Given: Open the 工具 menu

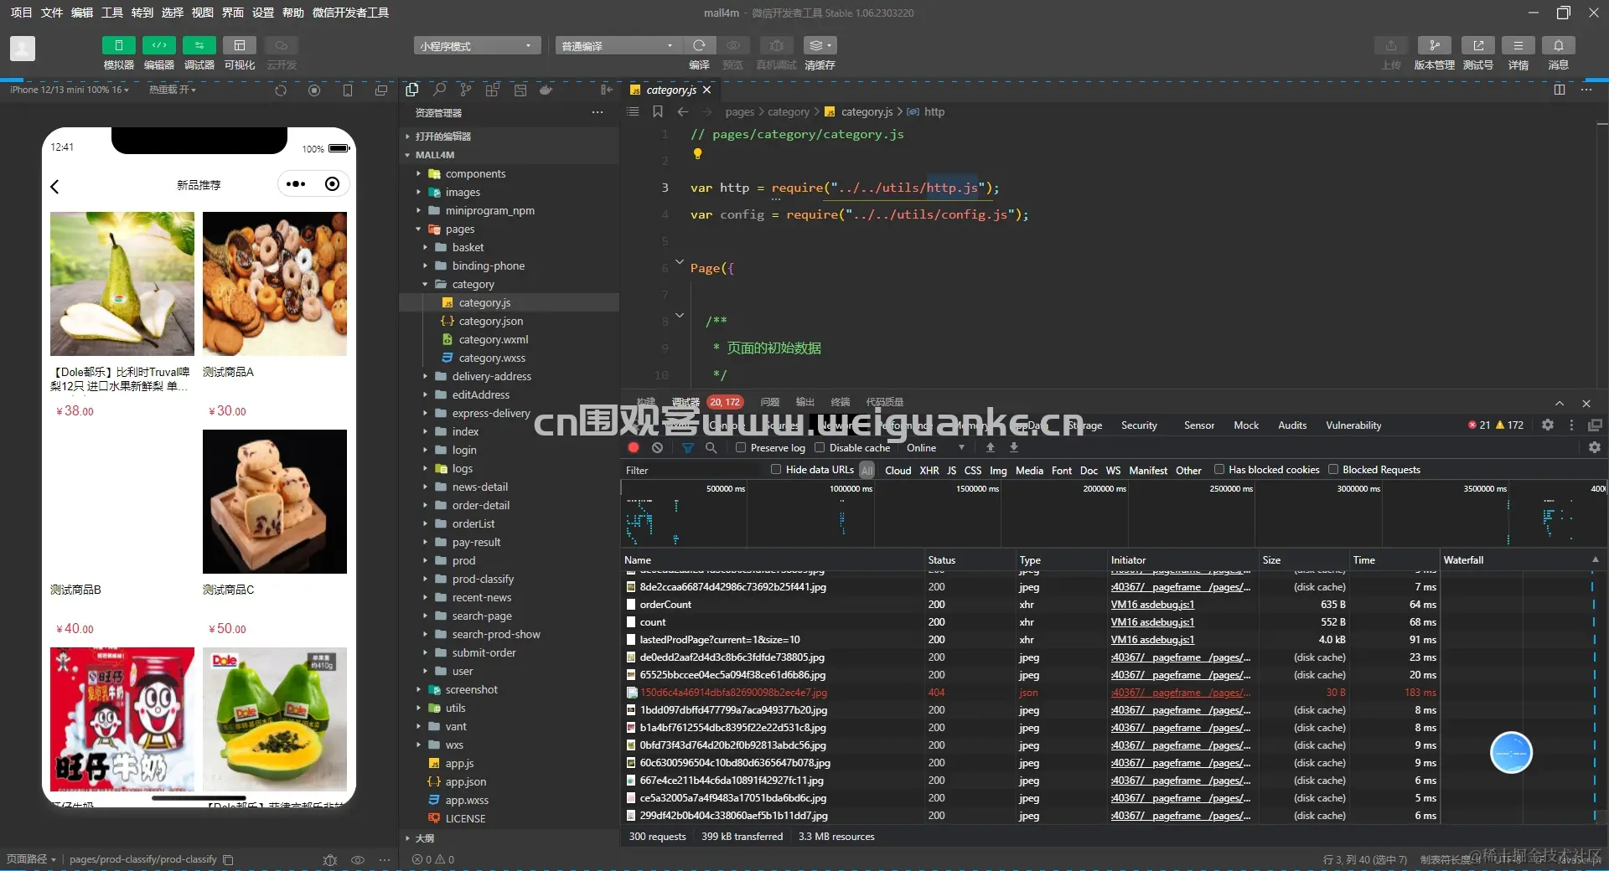Looking at the screenshot, I should 112,13.
